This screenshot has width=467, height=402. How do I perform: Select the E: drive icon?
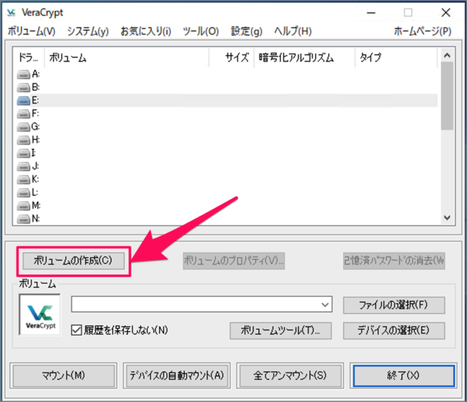(x=25, y=101)
